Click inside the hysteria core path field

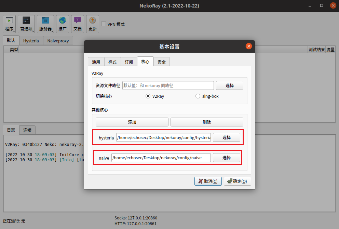tap(163, 137)
